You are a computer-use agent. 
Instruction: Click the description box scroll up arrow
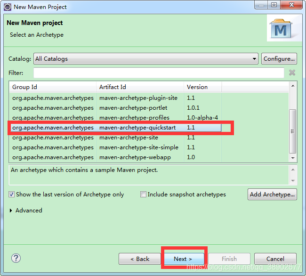point(293,170)
